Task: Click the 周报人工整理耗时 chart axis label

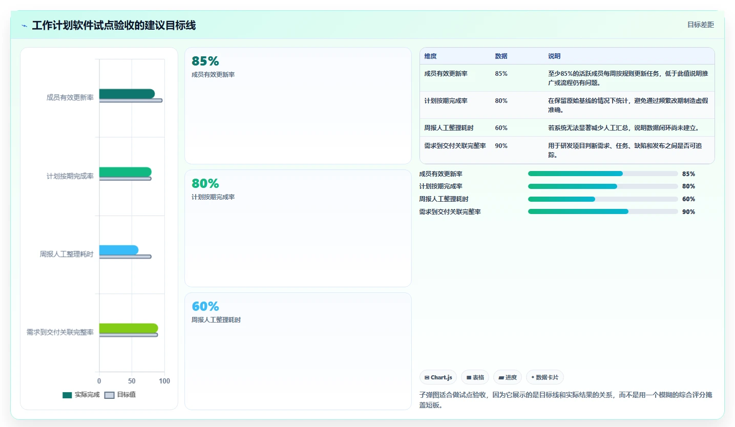Action: pyautogui.click(x=67, y=254)
